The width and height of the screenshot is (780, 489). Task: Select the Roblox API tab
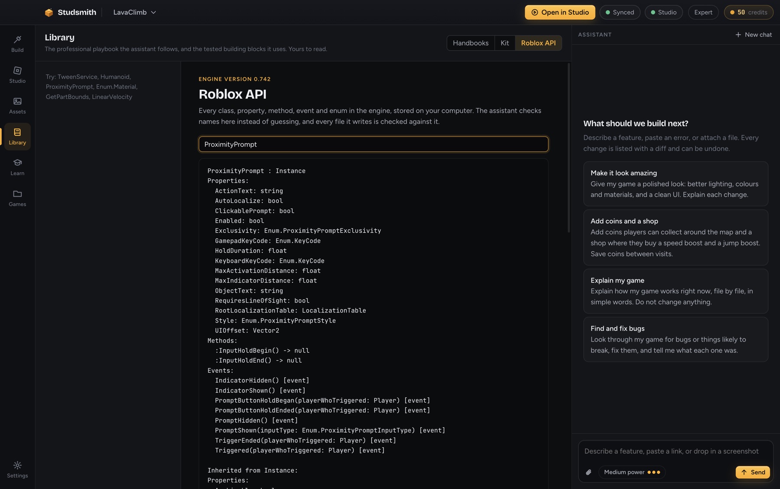pos(538,43)
